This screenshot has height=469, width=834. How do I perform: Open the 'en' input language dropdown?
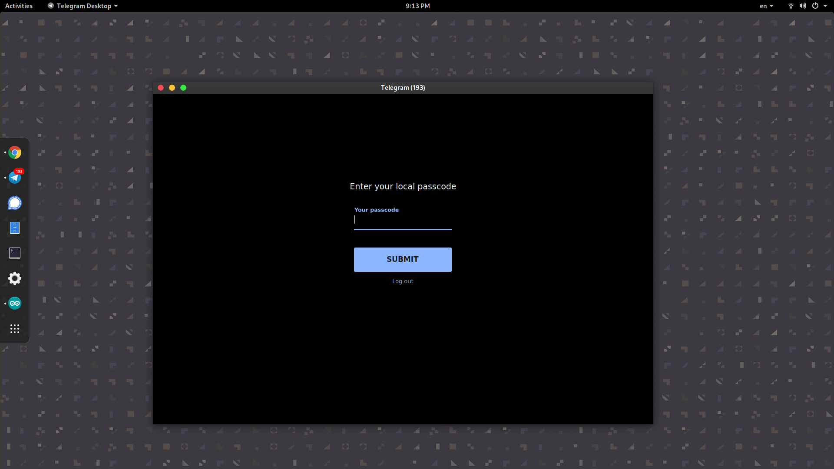(766, 6)
